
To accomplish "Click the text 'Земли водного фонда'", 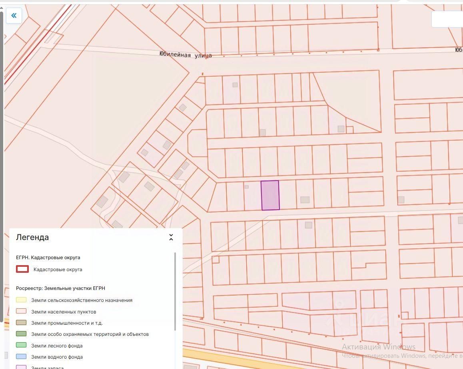I will [x=57, y=357].
